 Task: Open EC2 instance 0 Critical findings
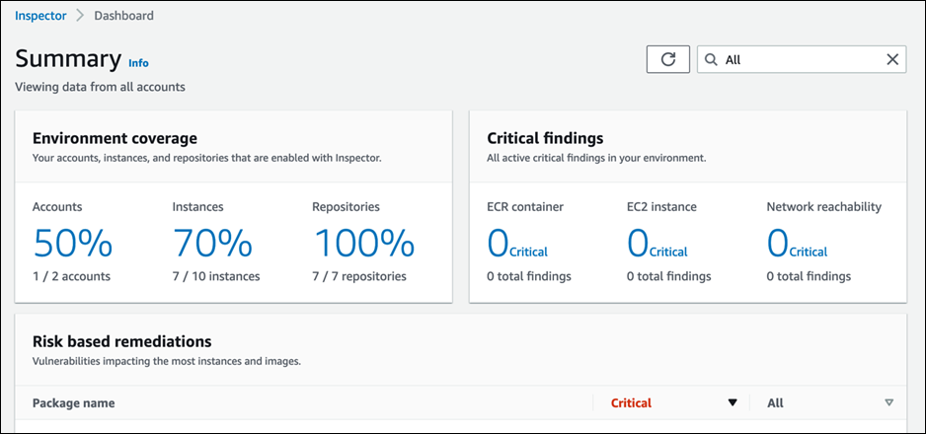click(x=657, y=244)
